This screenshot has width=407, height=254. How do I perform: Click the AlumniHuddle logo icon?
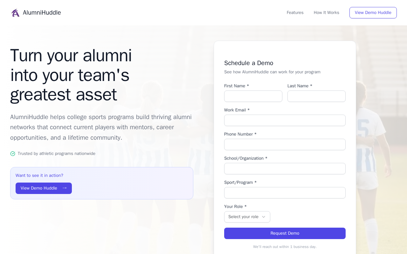coord(15,13)
